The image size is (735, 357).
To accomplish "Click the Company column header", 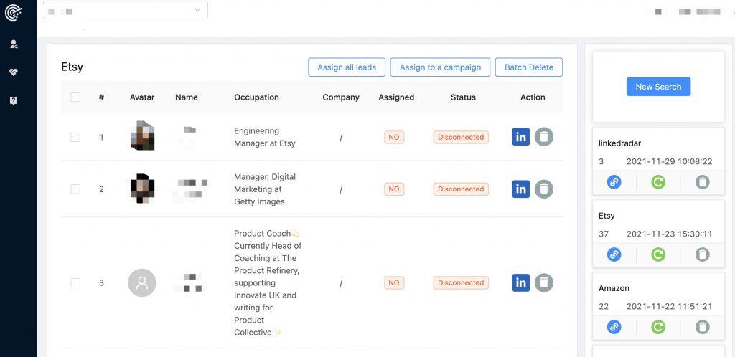I will click(x=341, y=97).
